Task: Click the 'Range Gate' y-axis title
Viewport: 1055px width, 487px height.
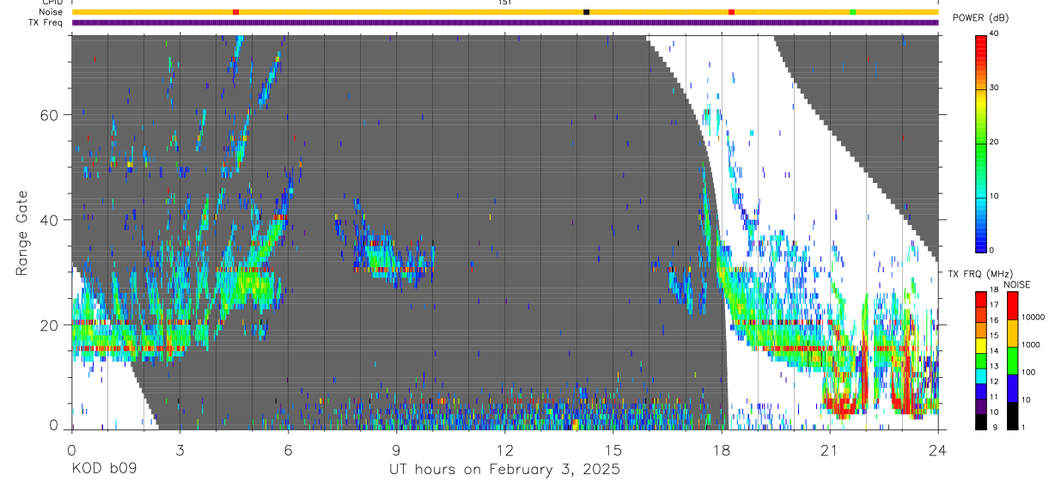Action: tap(21, 234)
